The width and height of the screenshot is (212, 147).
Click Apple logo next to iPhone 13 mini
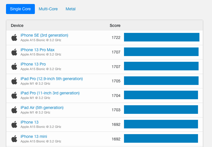point(14,139)
